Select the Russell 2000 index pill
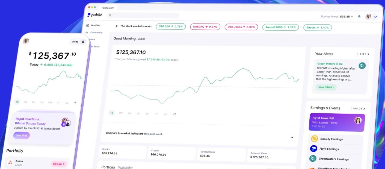The height and width of the screenshot is (169, 385). tap(280, 27)
